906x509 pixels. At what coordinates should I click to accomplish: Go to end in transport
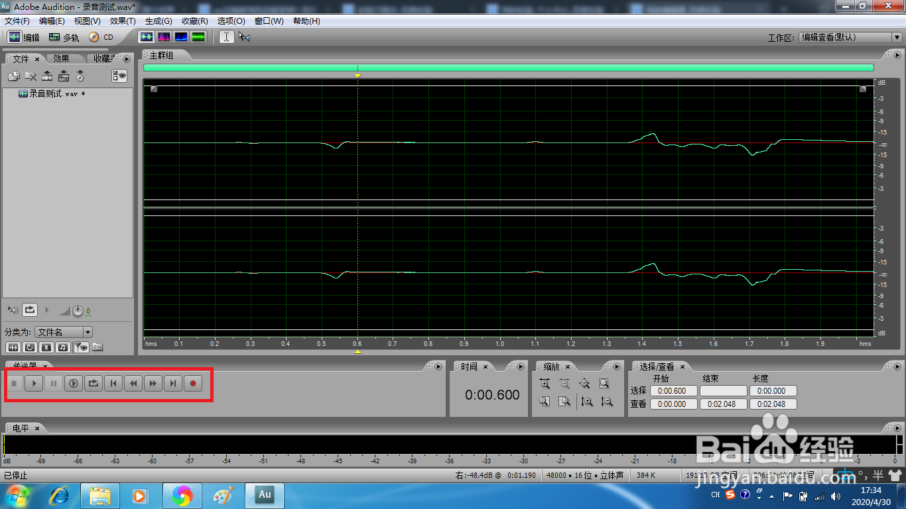(173, 383)
